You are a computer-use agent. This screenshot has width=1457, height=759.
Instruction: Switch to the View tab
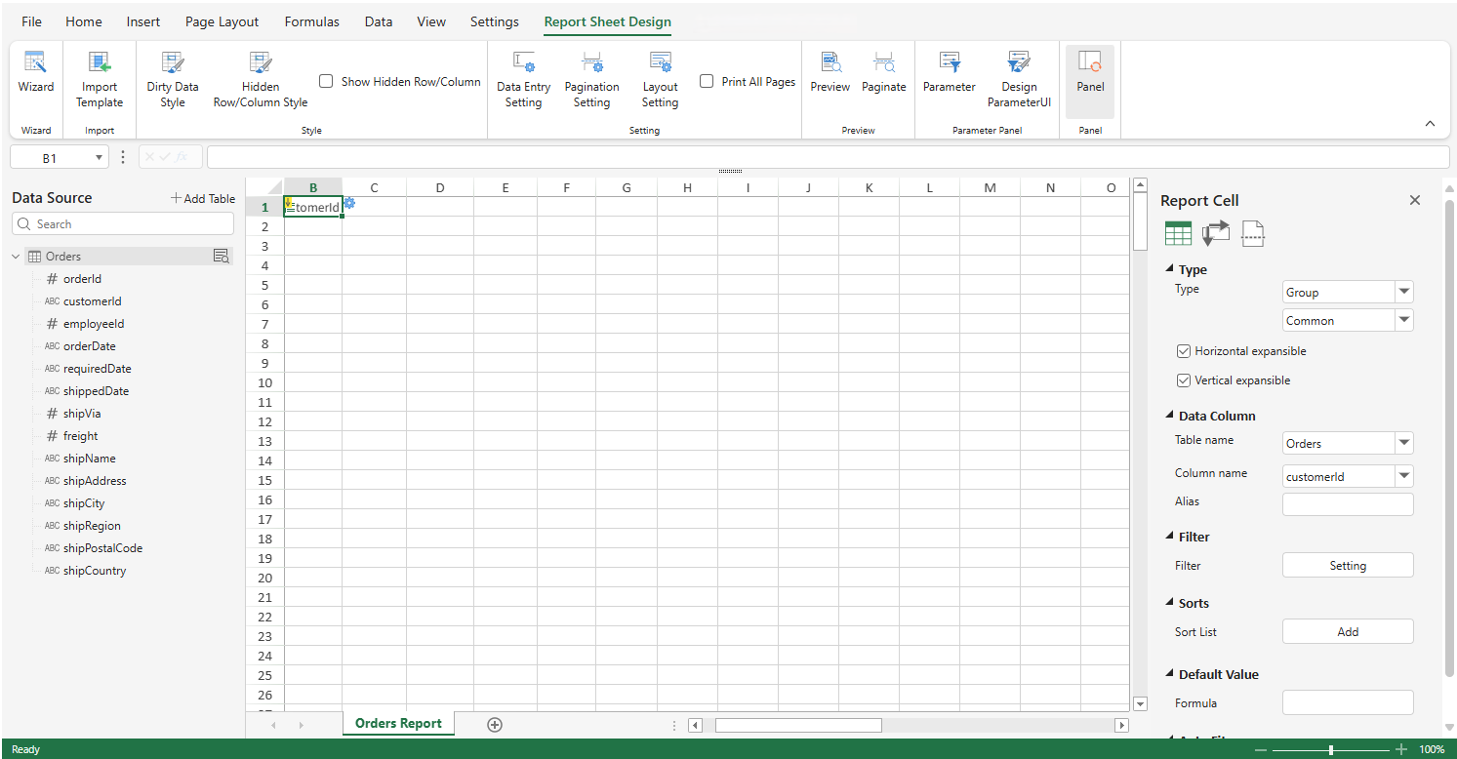431,21
